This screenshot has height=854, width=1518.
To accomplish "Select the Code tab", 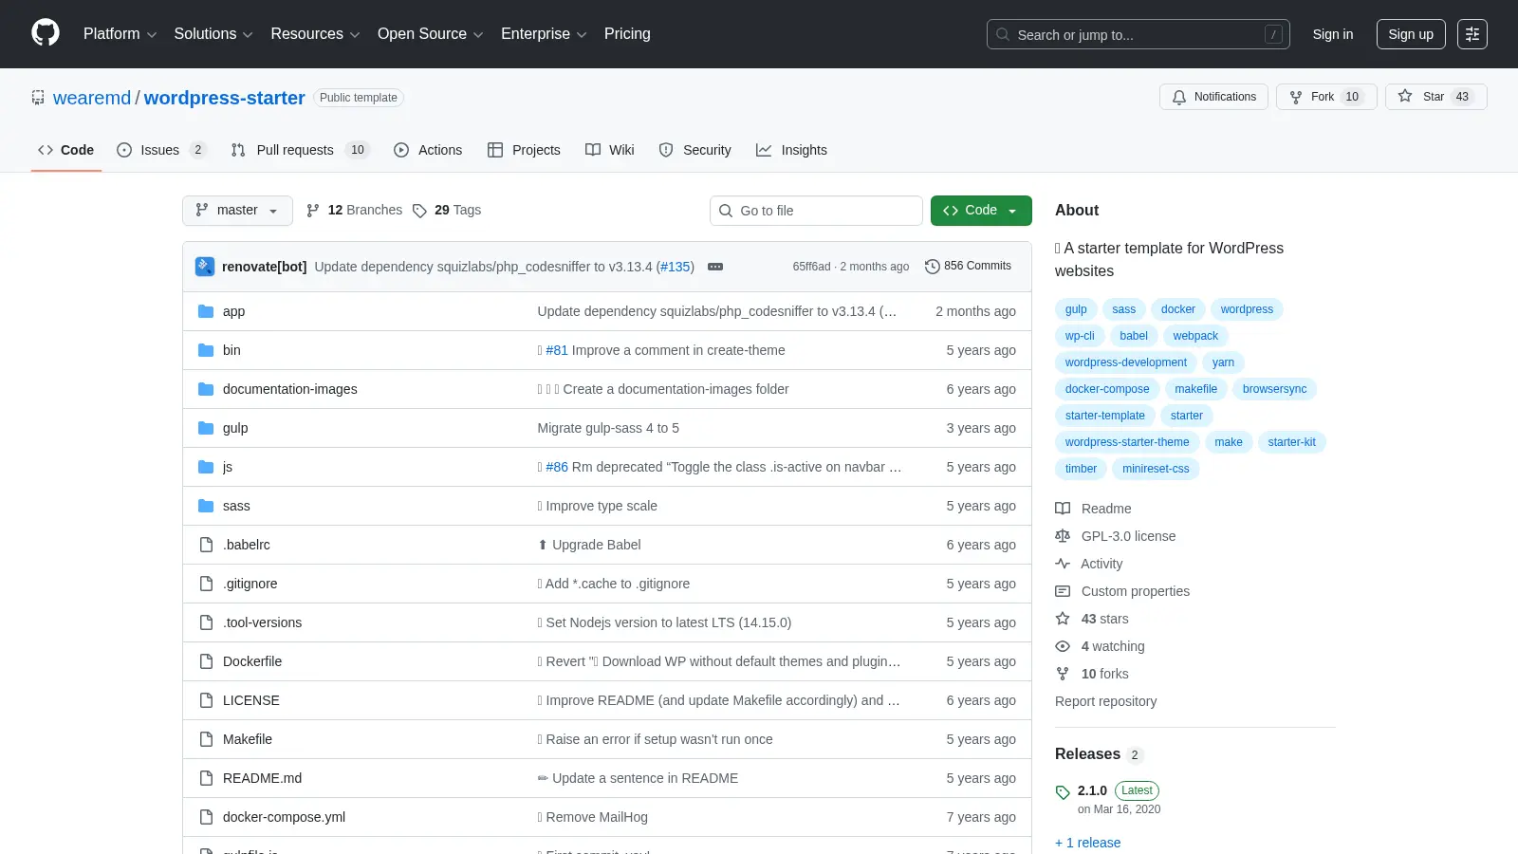I will (x=66, y=150).
